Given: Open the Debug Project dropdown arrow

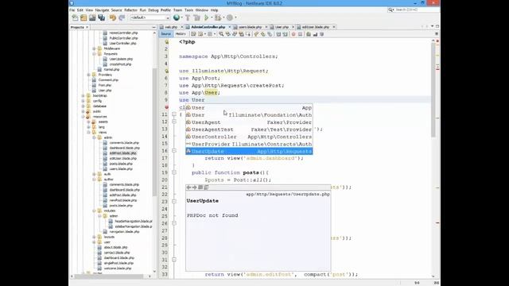Looking at the screenshot, I should click(223, 17).
